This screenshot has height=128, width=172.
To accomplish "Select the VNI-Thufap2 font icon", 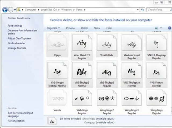I will pyautogui.click(x=82, y=70).
